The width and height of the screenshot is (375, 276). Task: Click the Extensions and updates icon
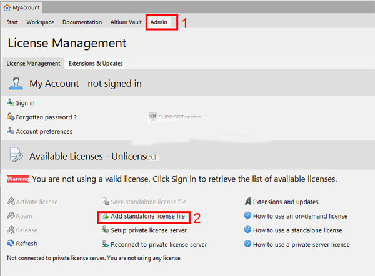pos(248,202)
